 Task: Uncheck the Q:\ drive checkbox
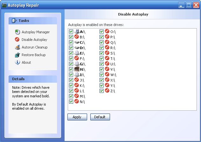[101, 42]
